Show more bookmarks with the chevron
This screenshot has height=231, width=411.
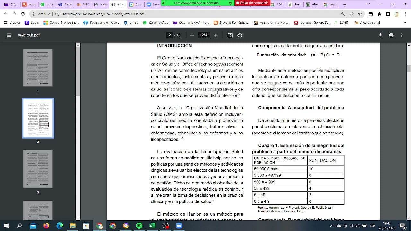tap(405, 23)
